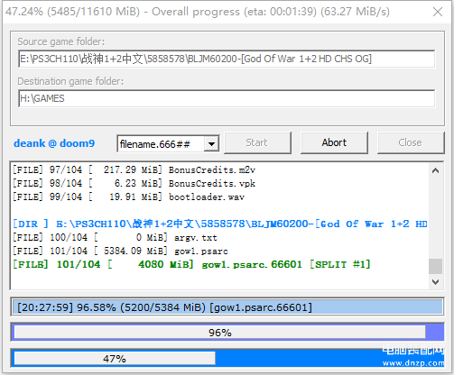Click the Destination game folder label
The image size is (454, 375).
(70, 81)
